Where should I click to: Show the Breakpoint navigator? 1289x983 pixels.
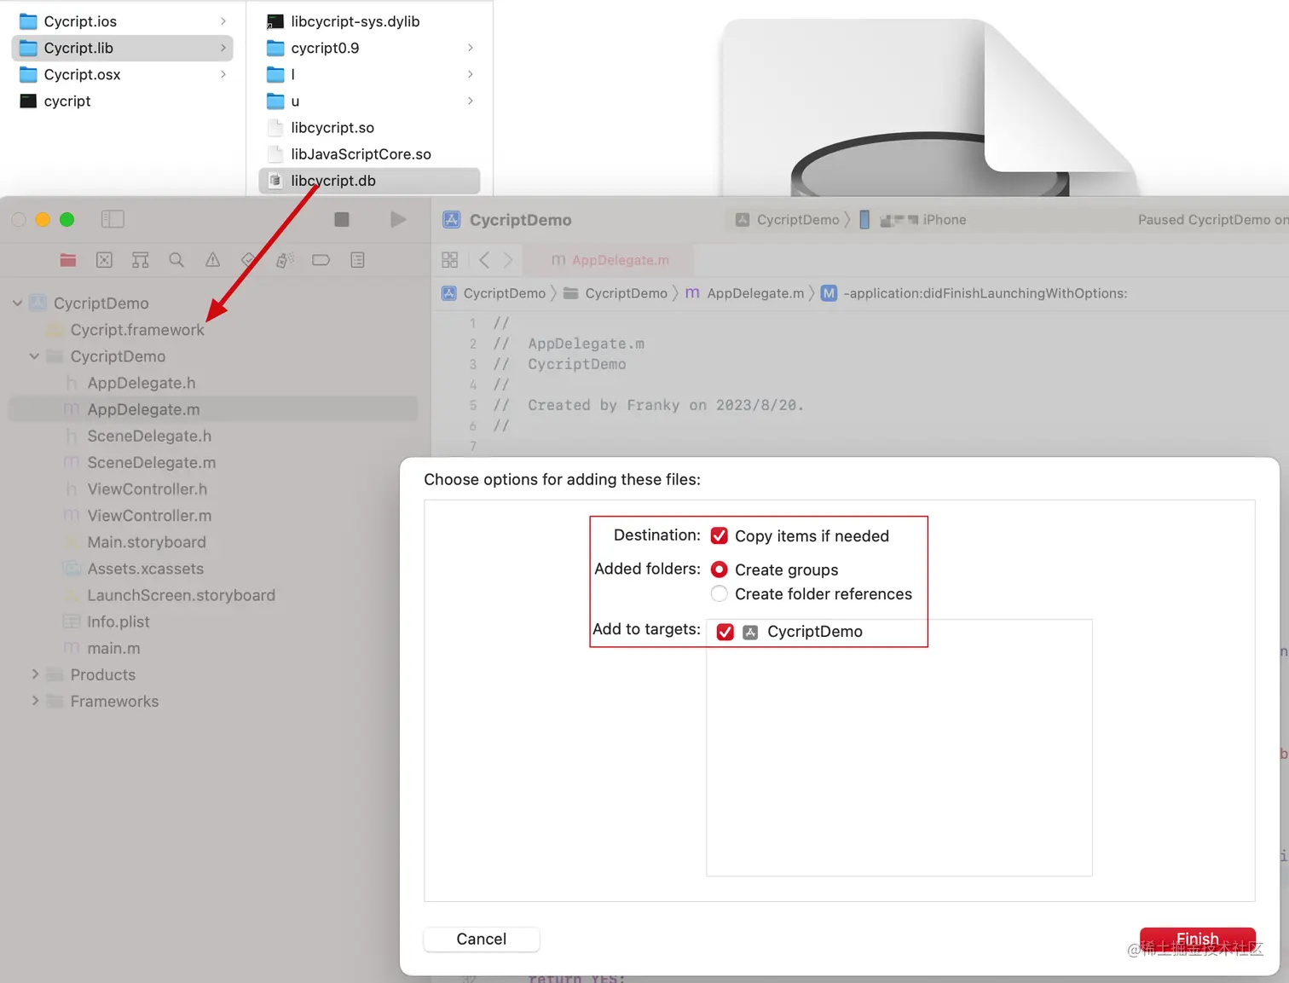point(321,260)
